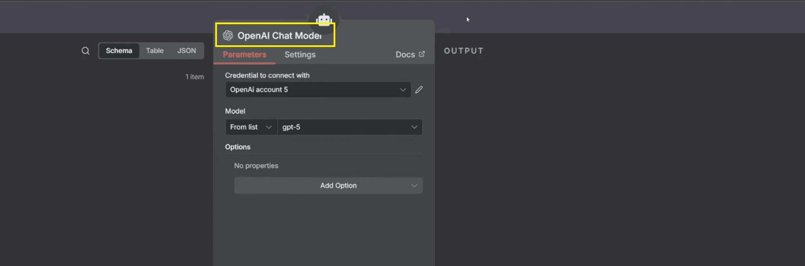Click the Add Option button
Screen dimensions: 805x266
coord(328,186)
